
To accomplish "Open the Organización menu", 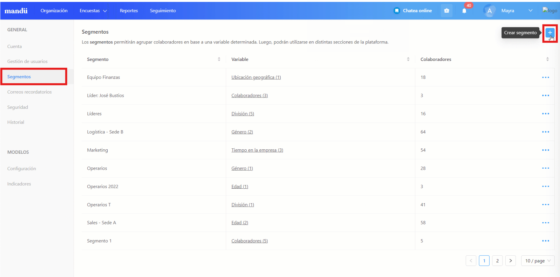I will coord(54,11).
